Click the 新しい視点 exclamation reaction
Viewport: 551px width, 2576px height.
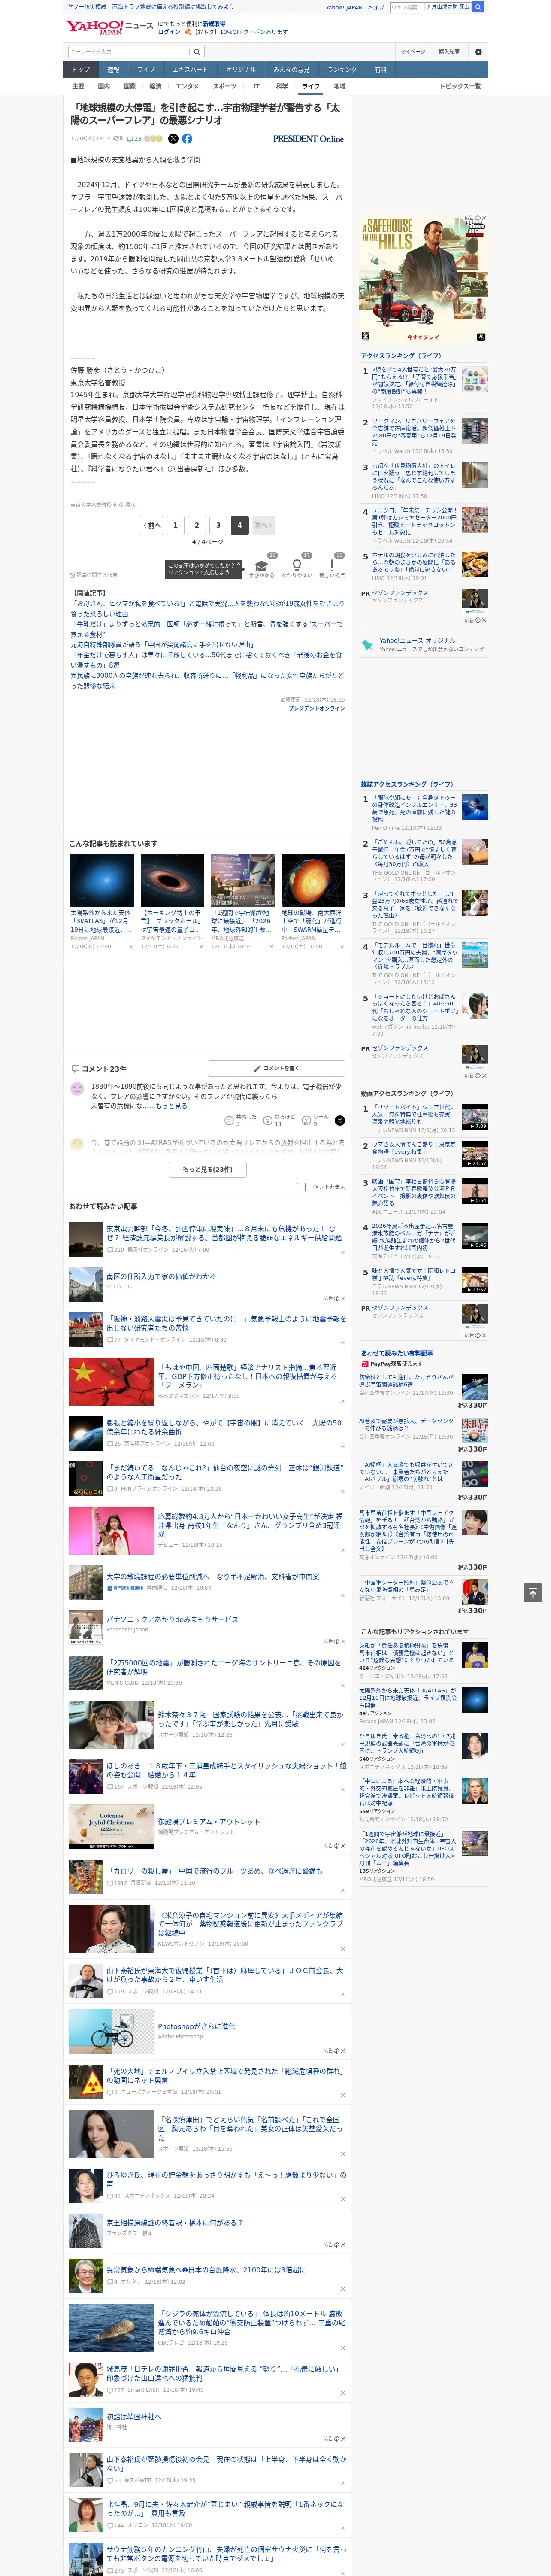(332, 568)
